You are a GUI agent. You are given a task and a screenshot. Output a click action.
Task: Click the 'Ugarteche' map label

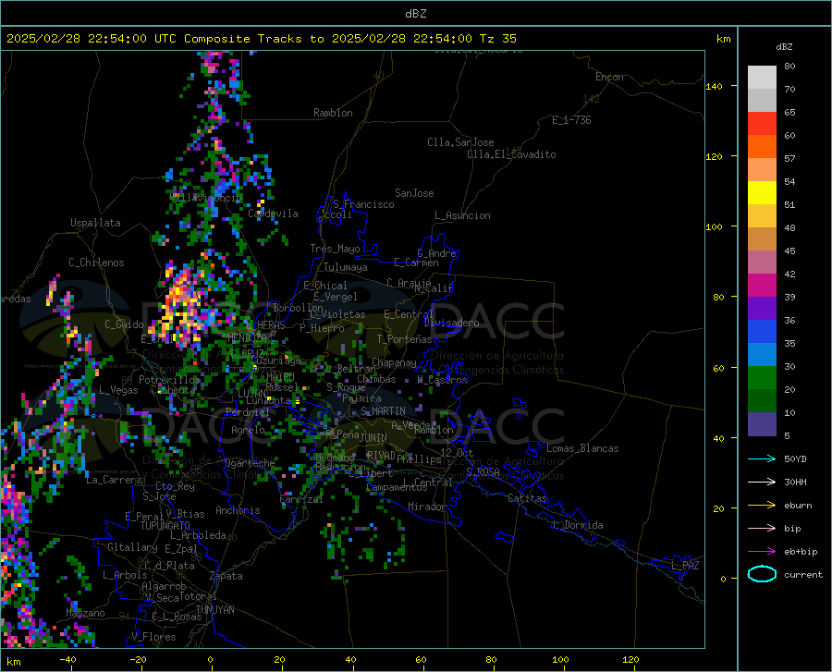click(x=250, y=463)
